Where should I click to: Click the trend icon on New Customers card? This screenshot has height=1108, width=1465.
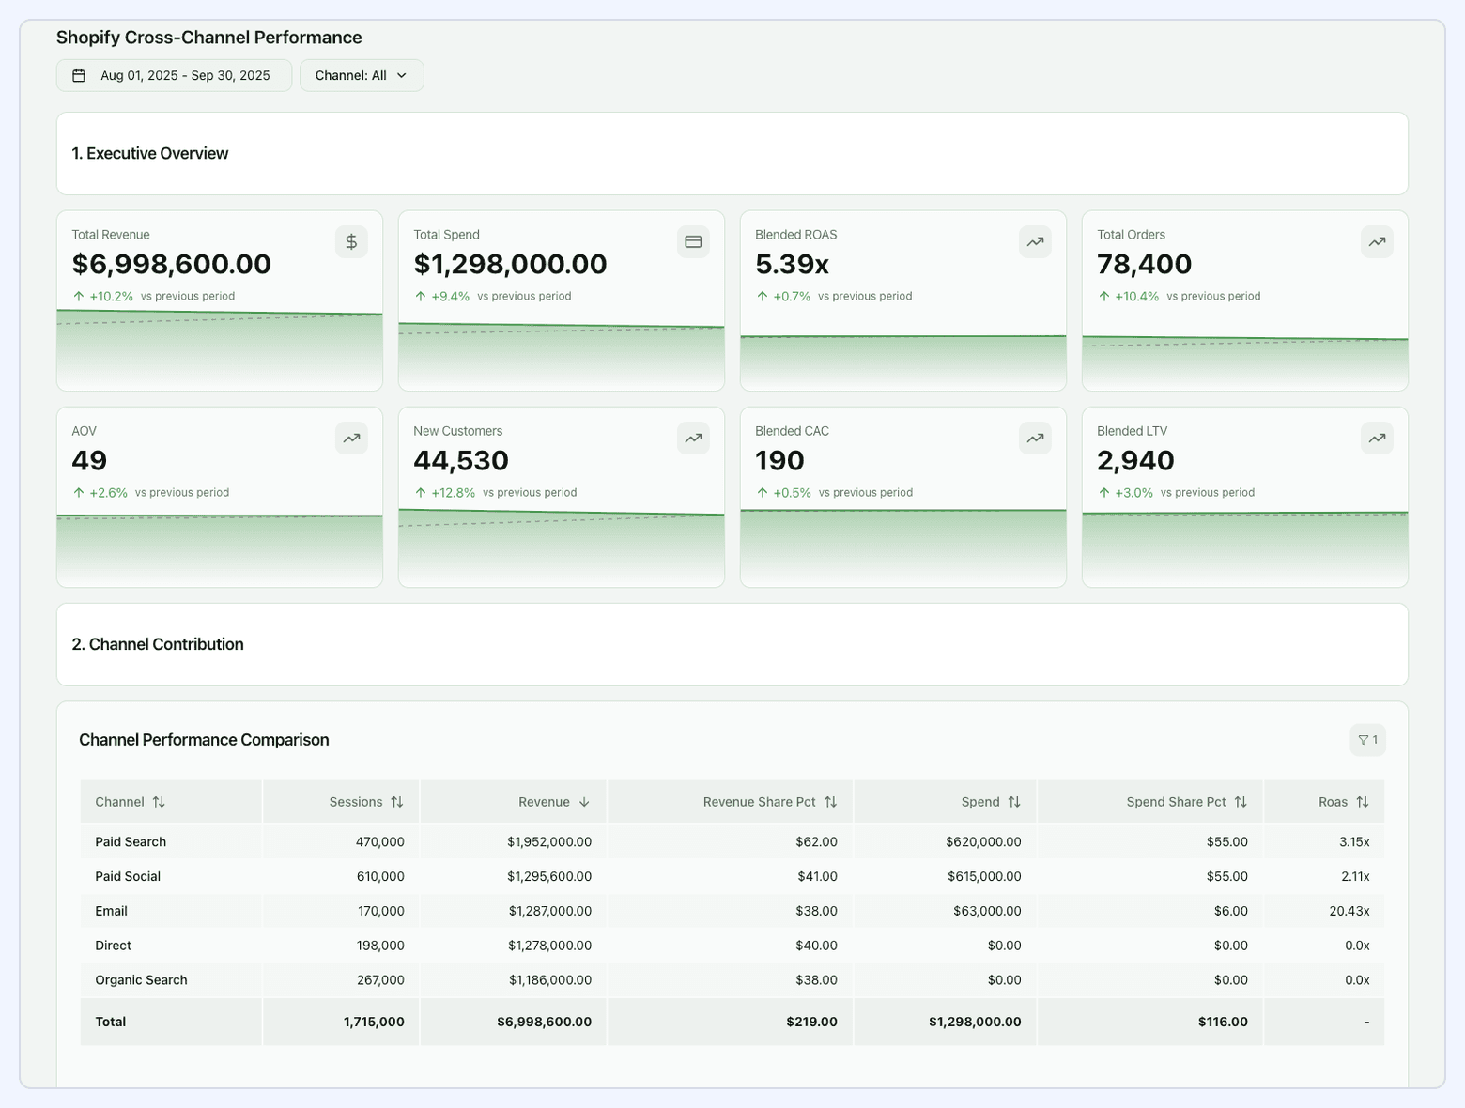click(693, 438)
